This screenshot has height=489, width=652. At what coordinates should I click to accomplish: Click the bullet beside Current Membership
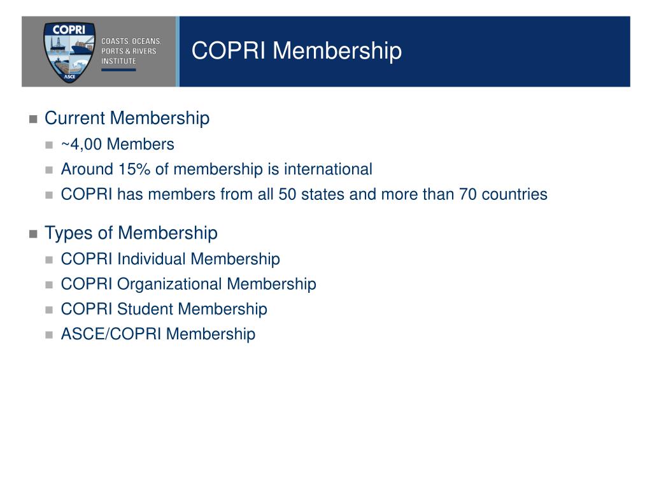(x=33, y=119)
